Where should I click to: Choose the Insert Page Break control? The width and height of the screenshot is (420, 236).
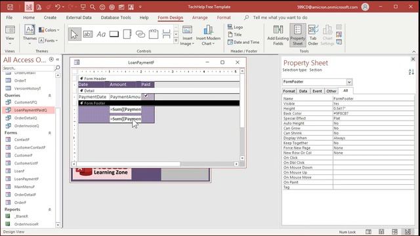(166, 34)
